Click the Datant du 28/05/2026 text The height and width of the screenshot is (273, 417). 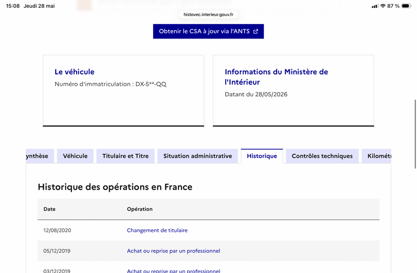tap(256, 94)
